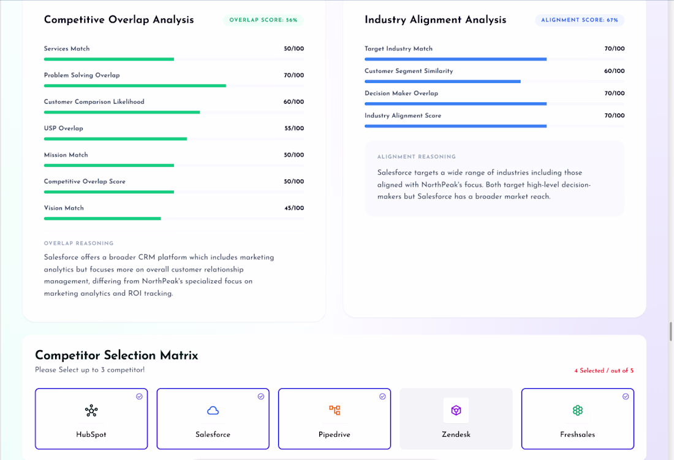Click the Salesforce cloud icon
The width and height of the screenshot is (674, 460).
click(213, 410)
